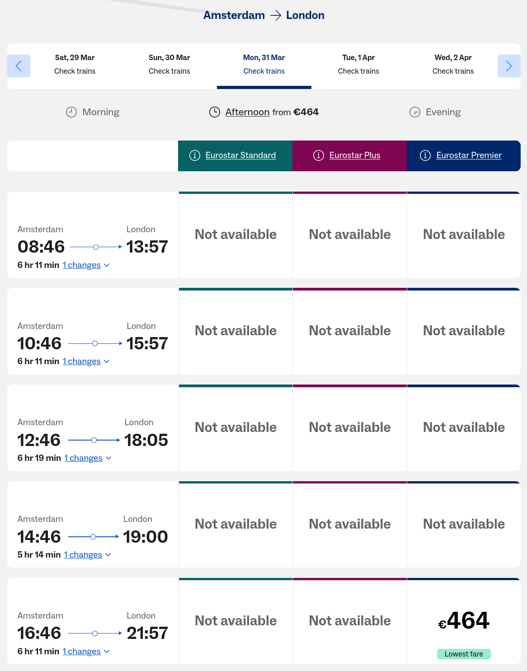This screenshot has height=671, width=527.
Task: Click the Eurostar Plus info icon
Action: (x=319, y=155)
